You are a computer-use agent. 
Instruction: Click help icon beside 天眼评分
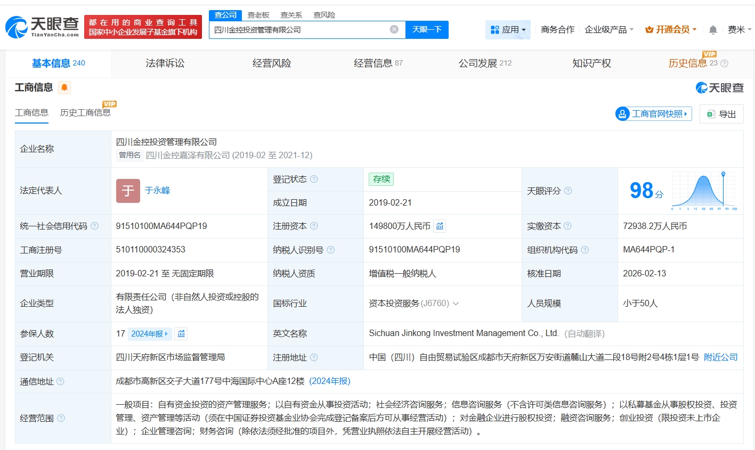[568, 191]
